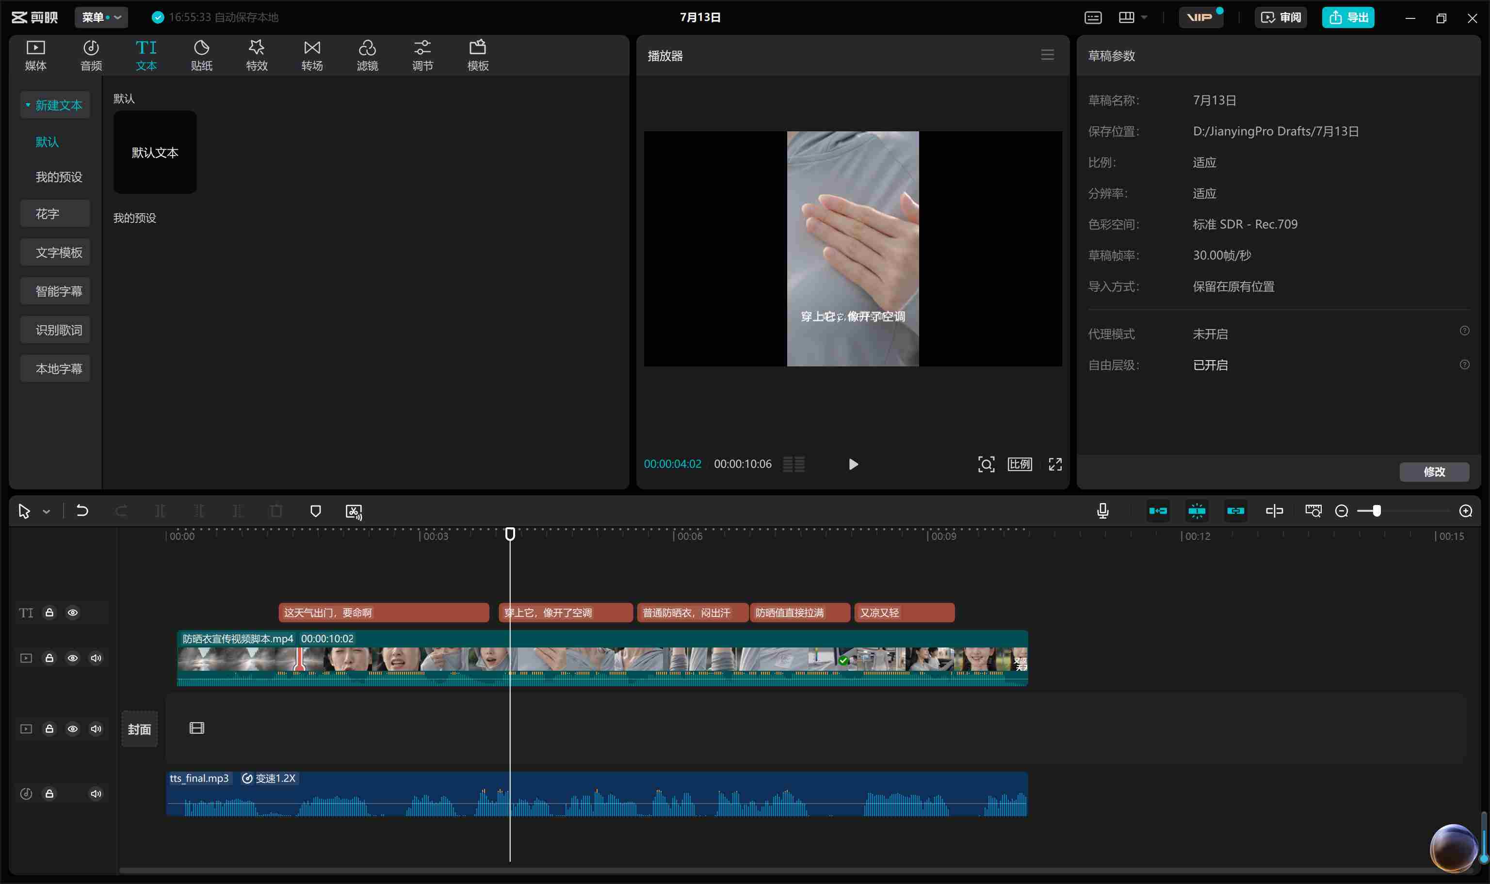This screenshot has width=1490, height=884.
Task: Lock the tts_final.mp3 audio track
Action: (x=49, y=793)
